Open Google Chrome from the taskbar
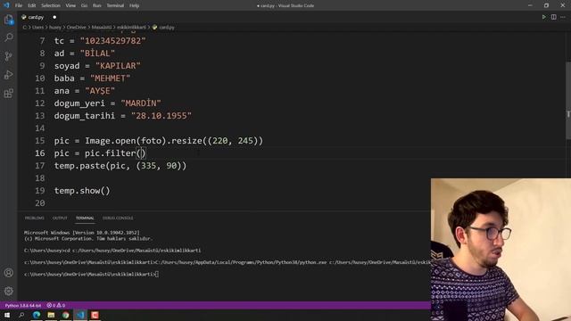Image resolution: width=571 pixels, height=321 pixels. tap(65, 315)
